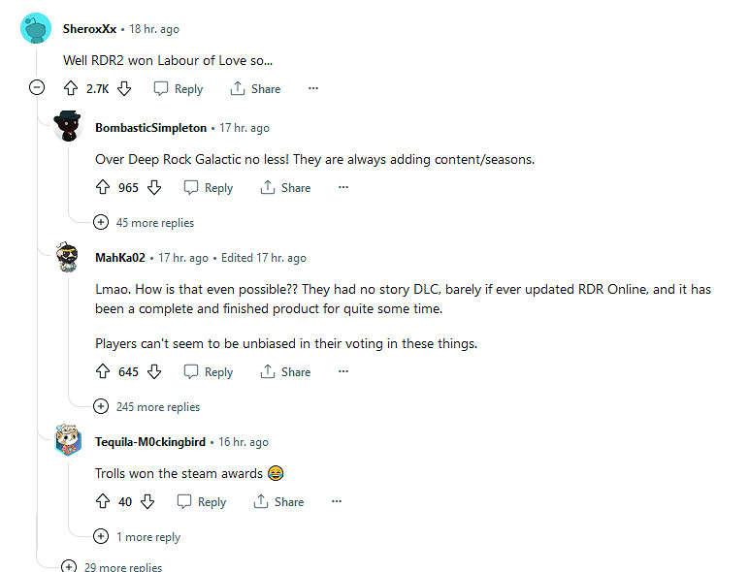Upvote Tequila-M0ckingbird's comment

pos(103,502)
